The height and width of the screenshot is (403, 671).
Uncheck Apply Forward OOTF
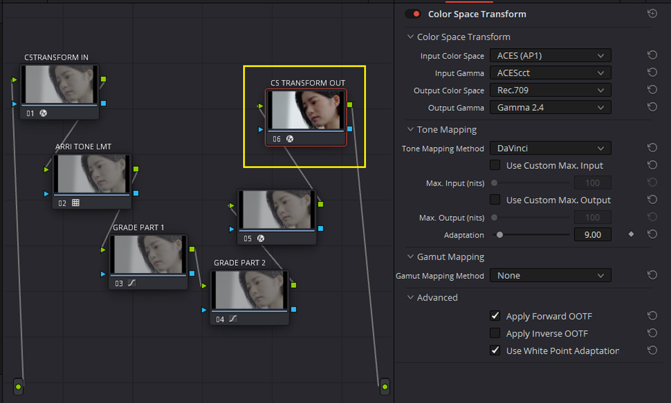click(x=495, y=316)
